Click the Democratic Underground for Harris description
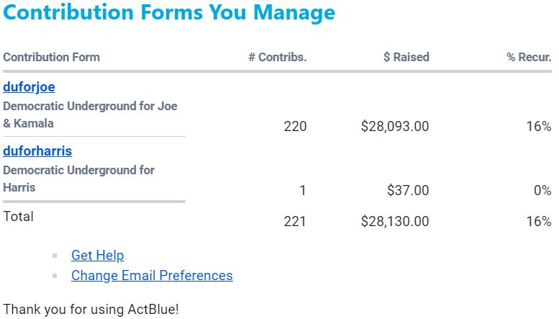This screenshot has height=319, width=559. pos(78,179)
